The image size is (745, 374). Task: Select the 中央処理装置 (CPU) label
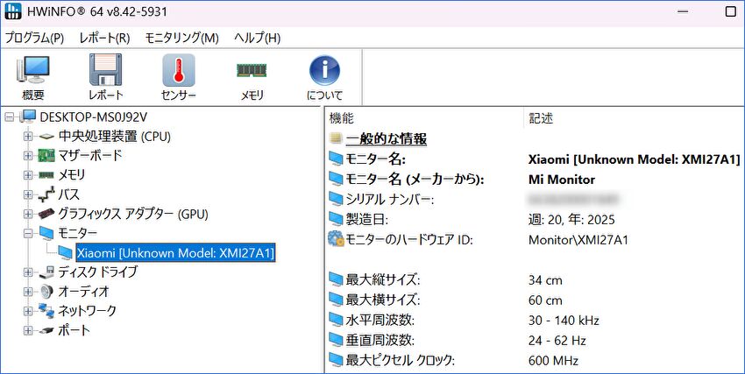[x=115, y=137]
